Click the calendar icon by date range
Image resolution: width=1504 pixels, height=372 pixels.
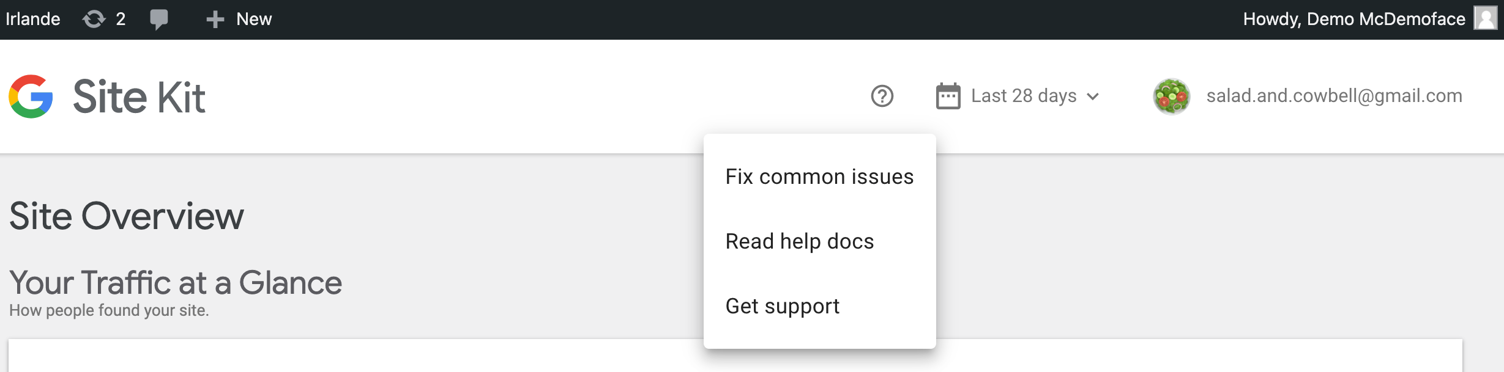[948, 96]
